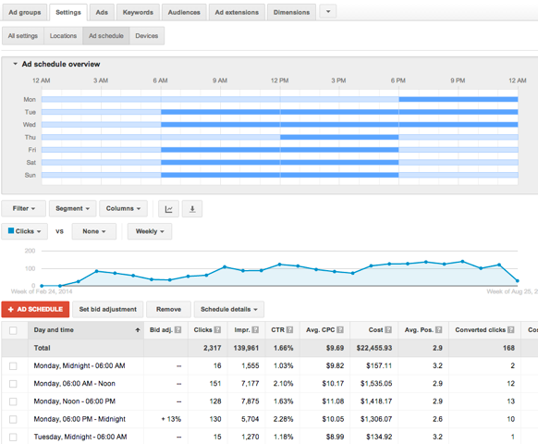Open the Schedule details dropdown
This screenshot has width=538, height=444.
(229, 309)
